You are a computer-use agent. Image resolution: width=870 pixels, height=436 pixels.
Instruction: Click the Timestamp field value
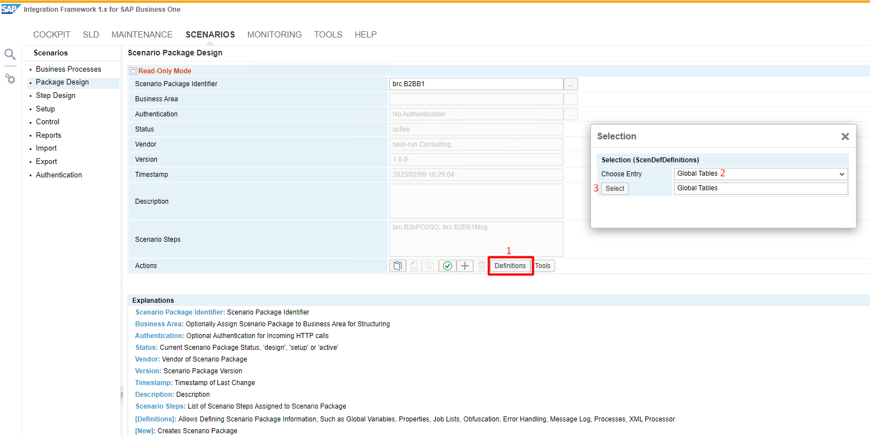(x=476, y=175)
